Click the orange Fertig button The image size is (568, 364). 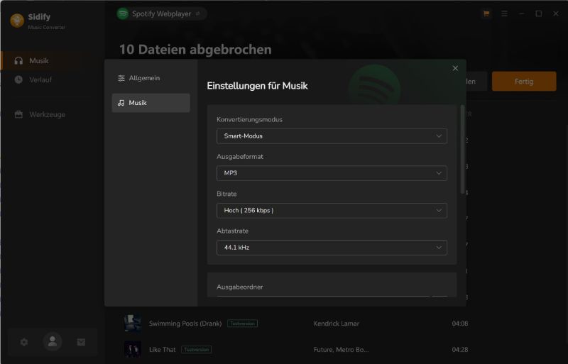pyautogui.click(x=524, y=82)
